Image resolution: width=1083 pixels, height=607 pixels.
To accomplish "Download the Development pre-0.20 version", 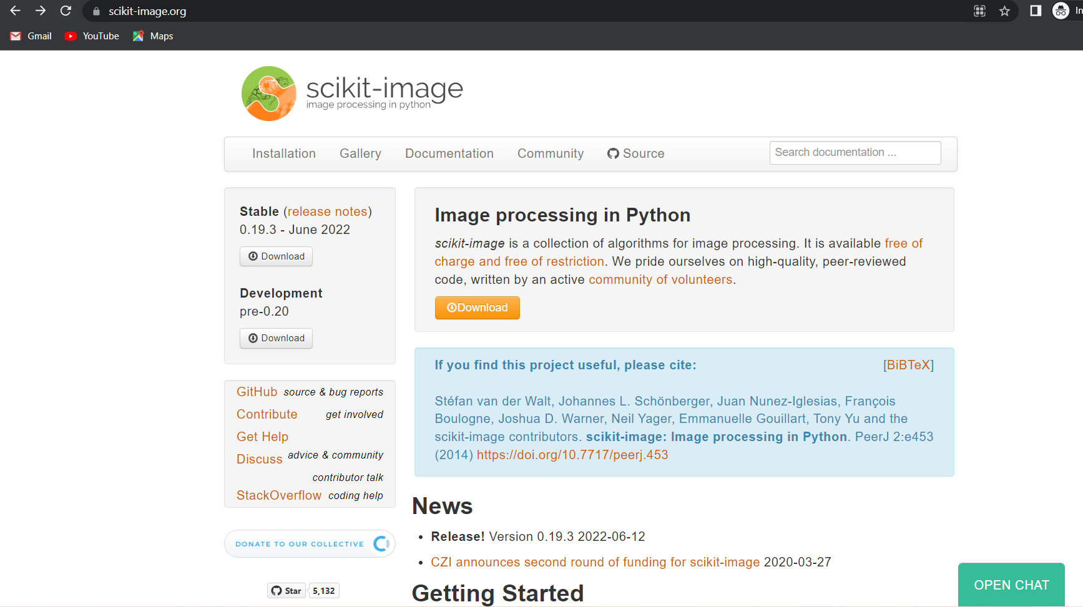I will click(276, 338).
